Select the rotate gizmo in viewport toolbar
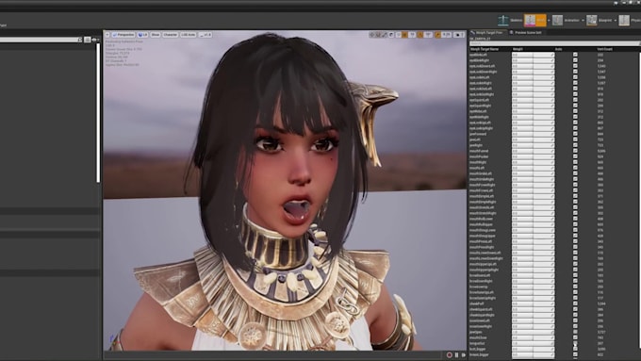The height and width of the screenshot is (361, 641). (x=377, y=35)
